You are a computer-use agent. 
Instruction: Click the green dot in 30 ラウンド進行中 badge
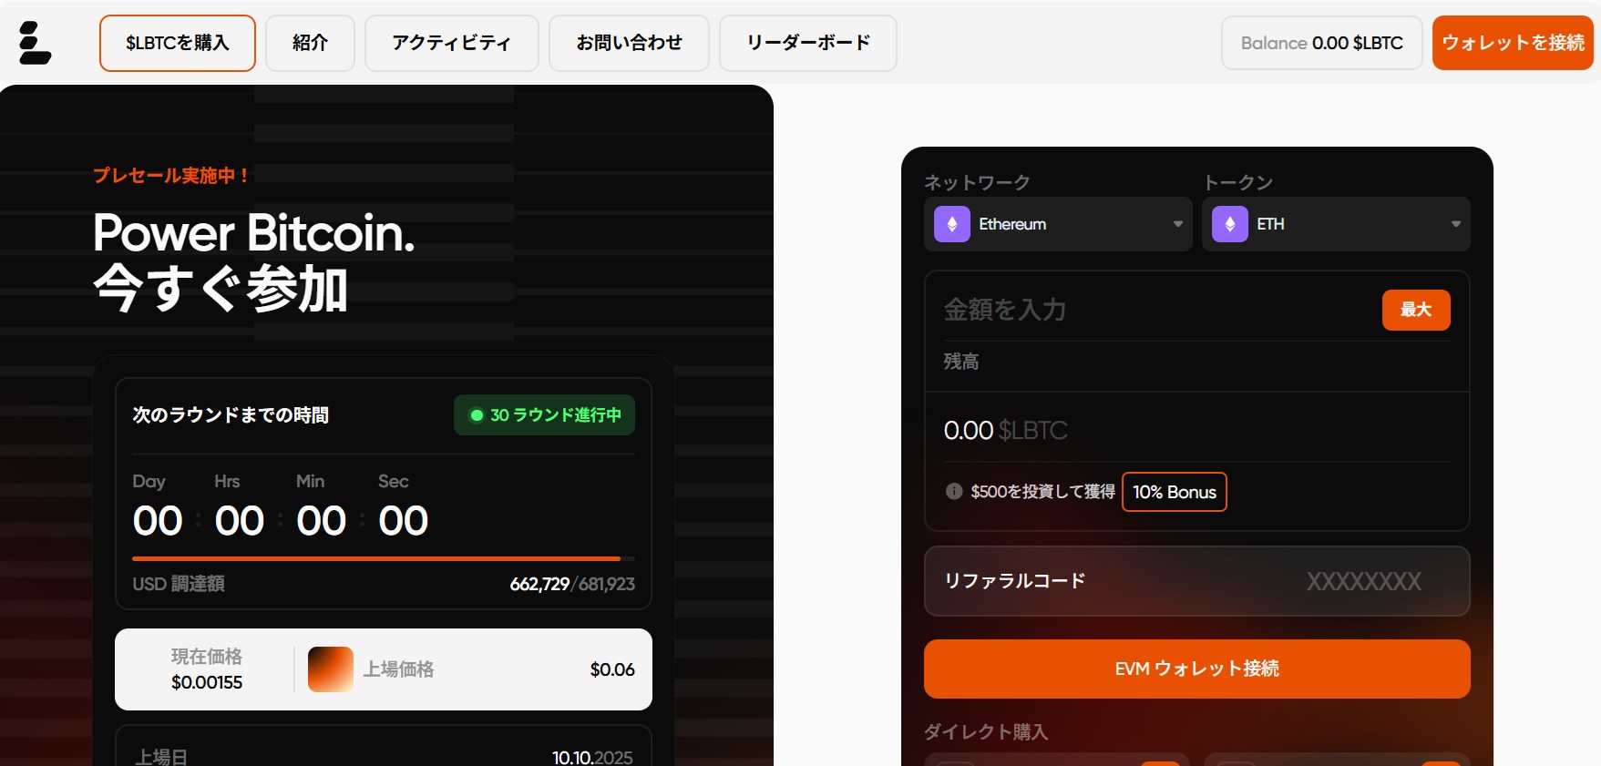(476, 415)
